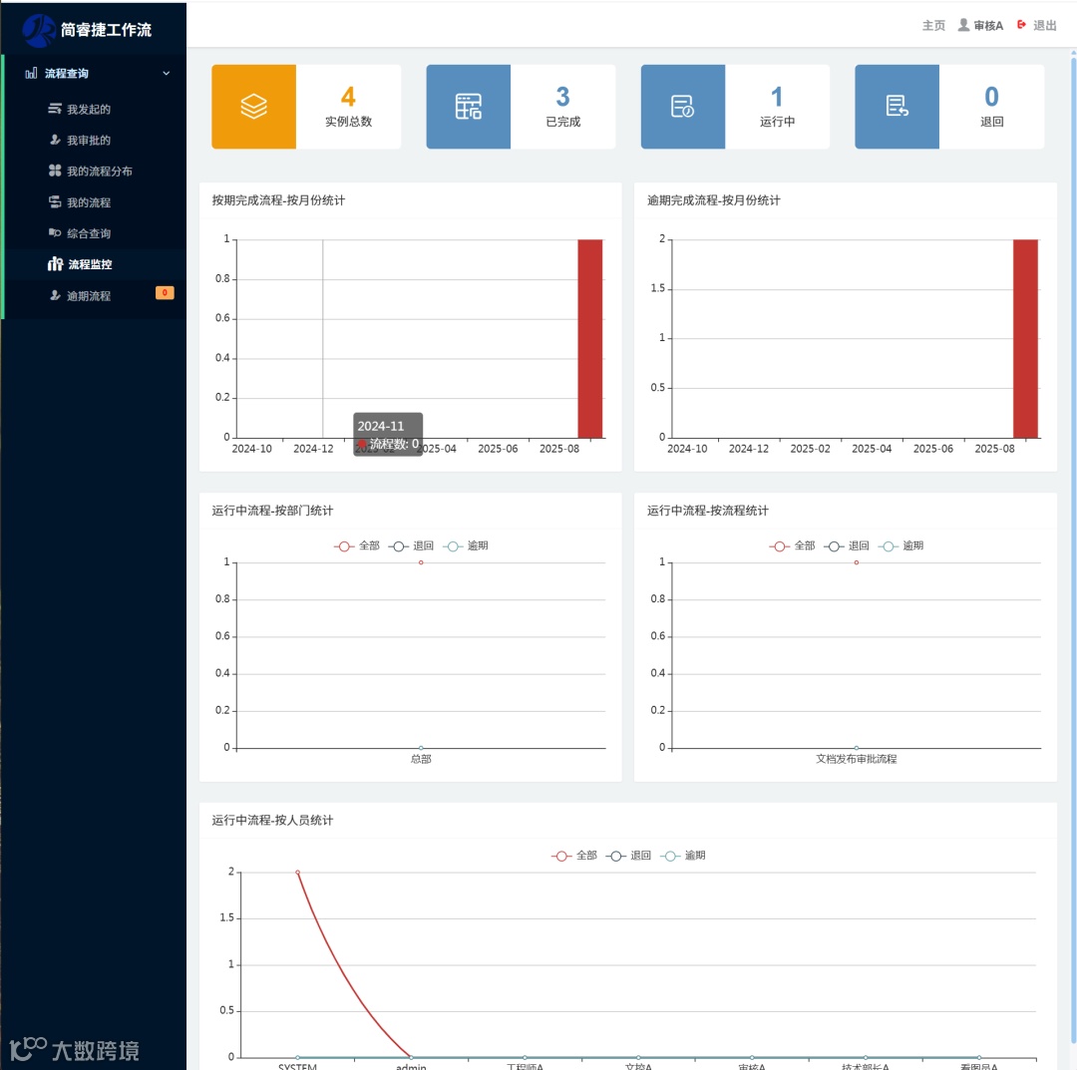Open 我审批的 menu item
The height and width of the screenshot is (1070, 1077).
click(x=89, y=140)
